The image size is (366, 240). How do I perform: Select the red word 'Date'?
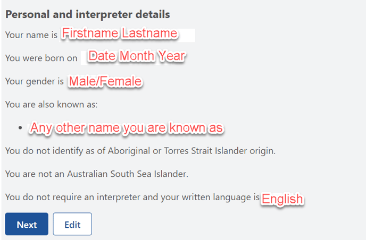(102, 56)
